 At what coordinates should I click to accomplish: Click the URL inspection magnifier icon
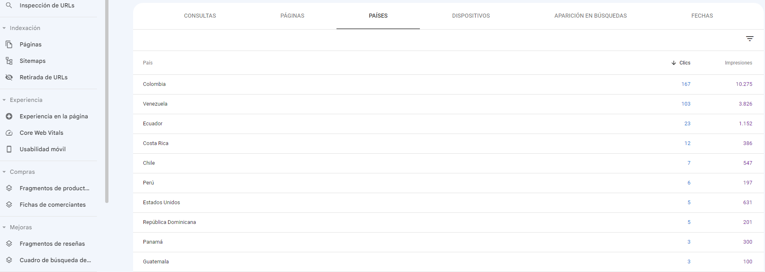tap(9, 5)
